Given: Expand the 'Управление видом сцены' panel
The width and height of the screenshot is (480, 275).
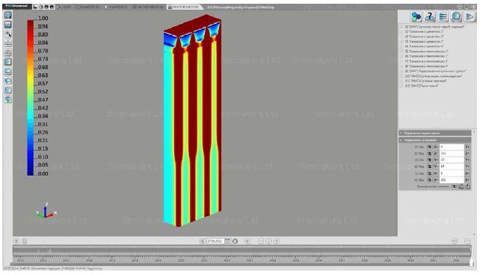Looking at the screenshot, I should pos(434,133).
